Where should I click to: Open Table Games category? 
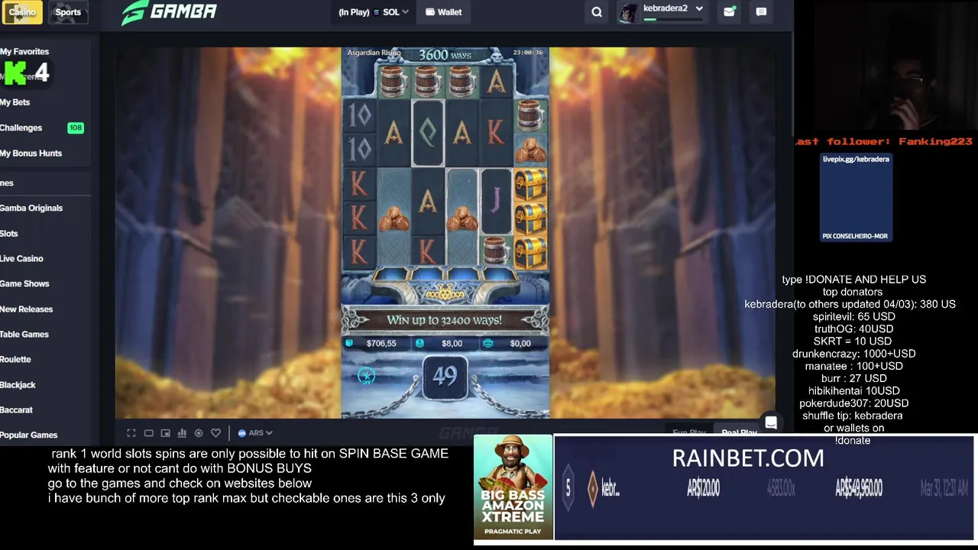(x=24, y=335)
